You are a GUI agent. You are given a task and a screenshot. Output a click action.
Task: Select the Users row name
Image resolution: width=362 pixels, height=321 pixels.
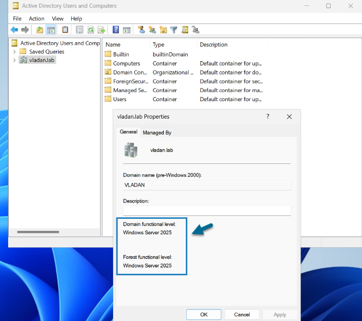(x=119, y=99)
